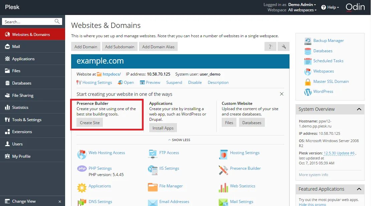Viewport: 371px width, 206px height.
Task: Open FTP Access icon
Action: pyautogui.click(x=153, y=154)
